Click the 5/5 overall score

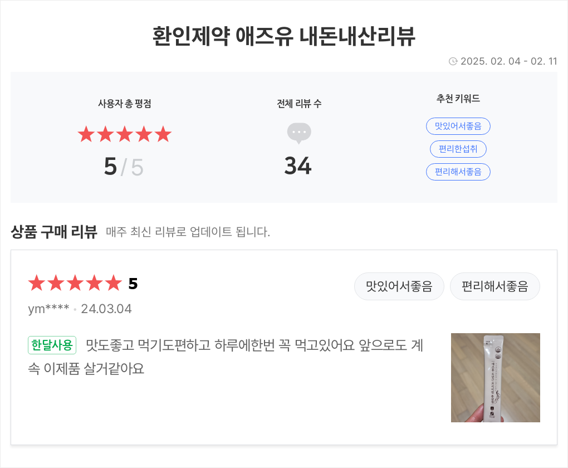(124, 167)
